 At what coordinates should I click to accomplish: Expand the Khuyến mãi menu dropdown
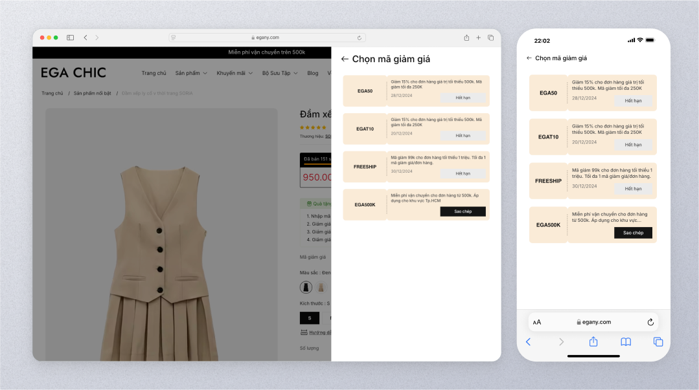coord(235,73)
